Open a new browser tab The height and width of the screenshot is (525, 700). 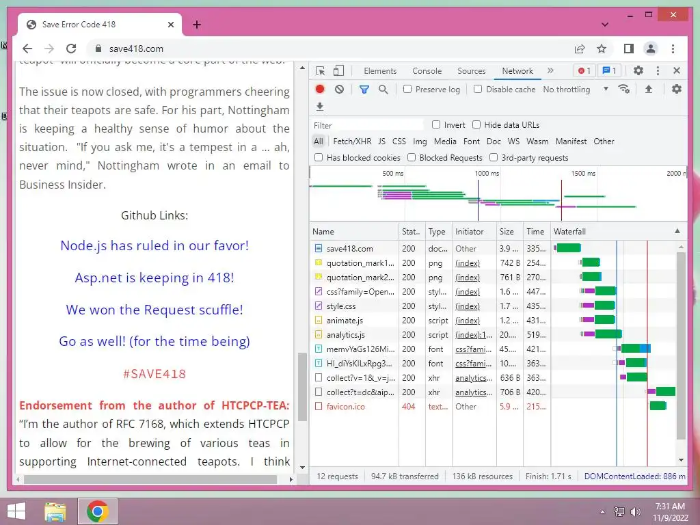197,25
